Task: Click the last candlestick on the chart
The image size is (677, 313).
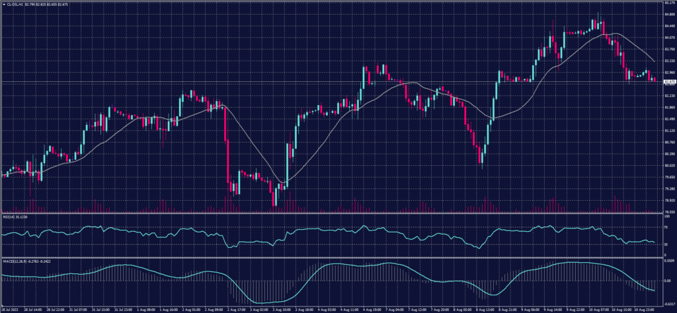Action: pos(655,80)
